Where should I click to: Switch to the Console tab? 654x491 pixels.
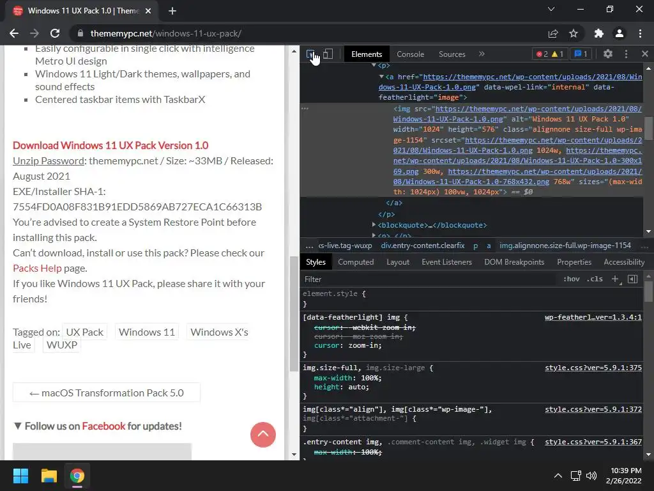[x=410, y=54]
